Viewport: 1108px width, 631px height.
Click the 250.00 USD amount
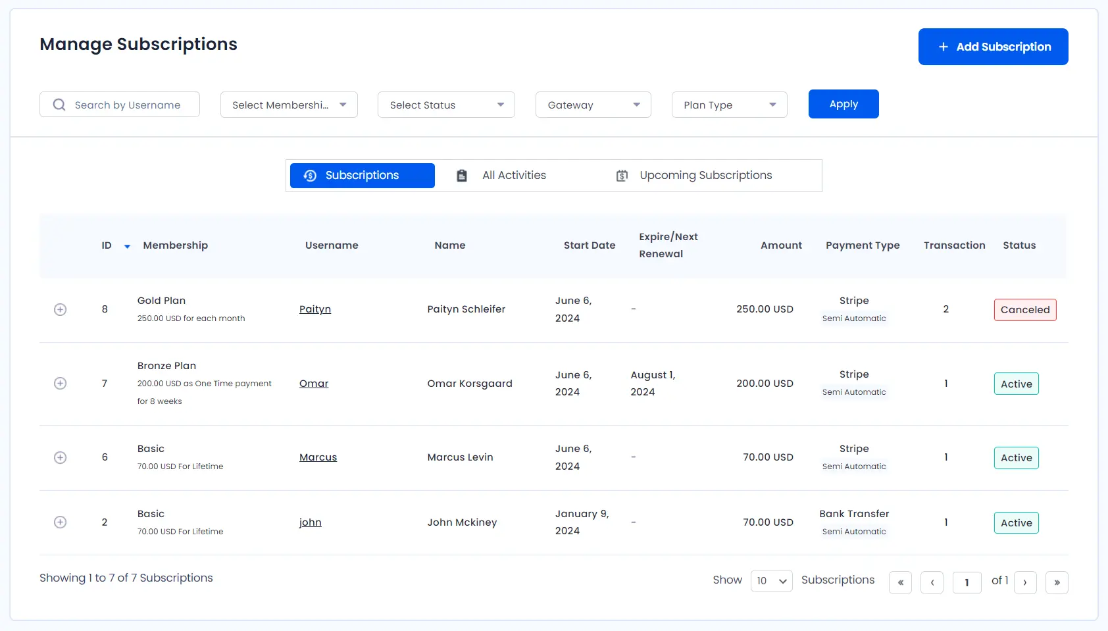[x=765, y=309]
